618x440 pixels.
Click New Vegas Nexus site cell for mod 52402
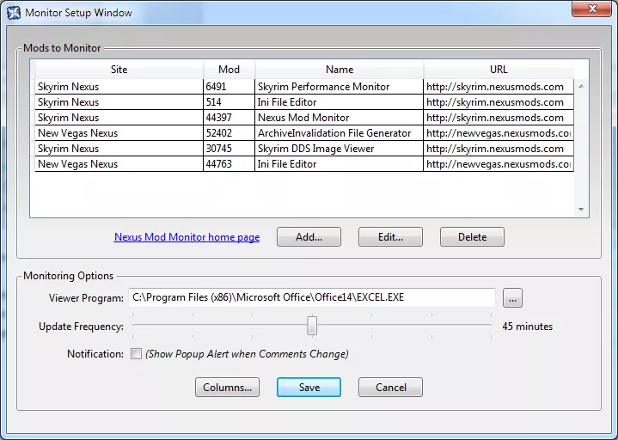[119, 133]
